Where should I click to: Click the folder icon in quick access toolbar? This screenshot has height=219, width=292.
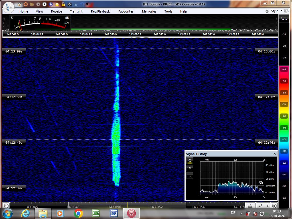32,4
